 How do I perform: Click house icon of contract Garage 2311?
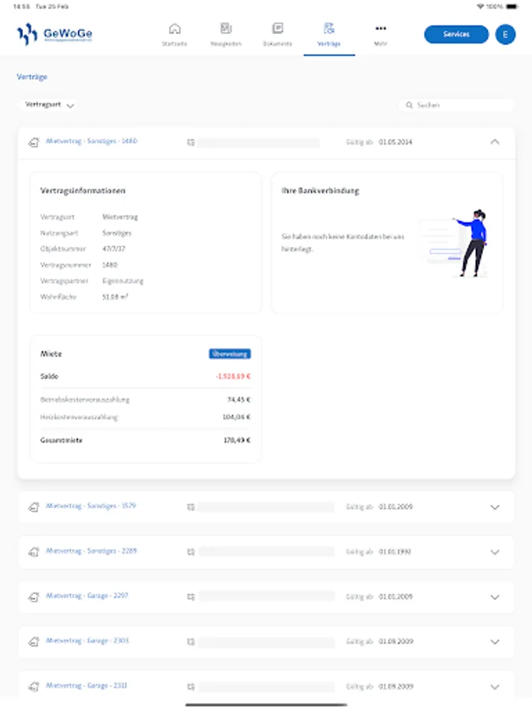pos(33,687)
